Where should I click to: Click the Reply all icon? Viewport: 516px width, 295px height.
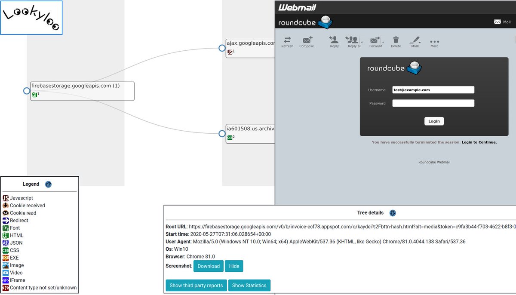[x=353, y=40]
